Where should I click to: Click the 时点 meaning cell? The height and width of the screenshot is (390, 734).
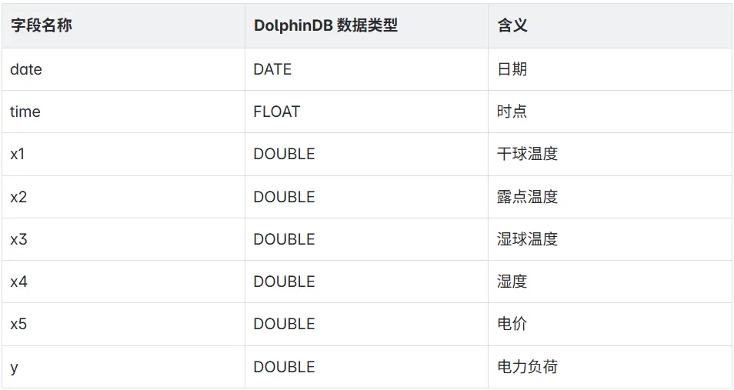point(610,112)
